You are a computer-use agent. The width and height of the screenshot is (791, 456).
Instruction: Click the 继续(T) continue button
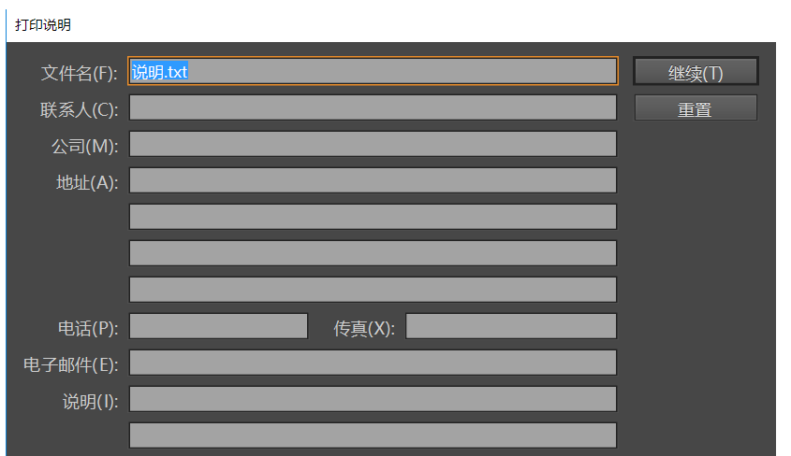[x=695, y=73]
